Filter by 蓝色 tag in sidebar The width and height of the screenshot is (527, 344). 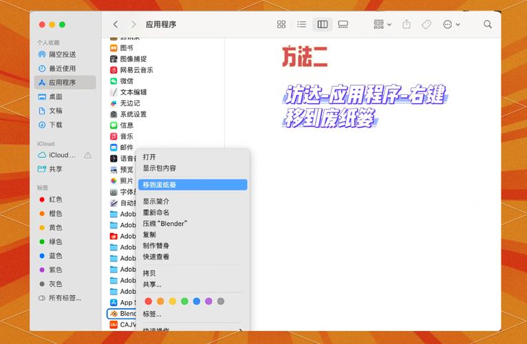(x=65, y=256)
